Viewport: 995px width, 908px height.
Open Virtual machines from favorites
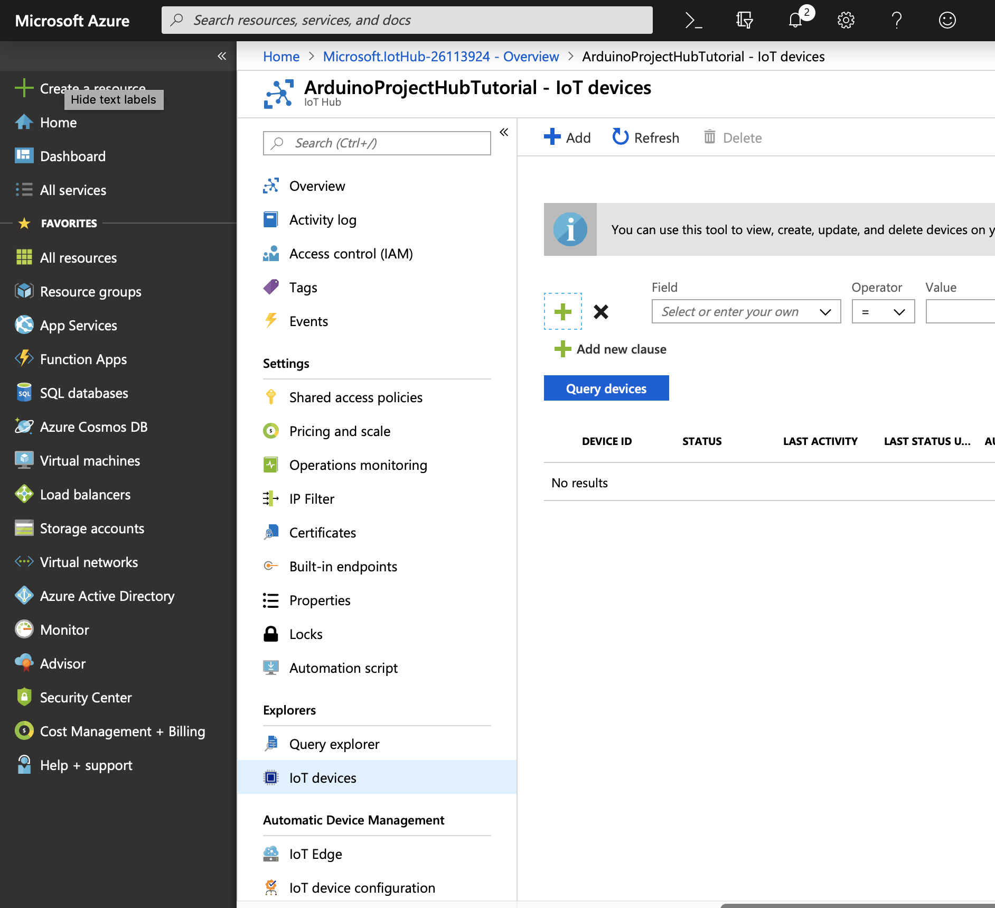[x=89, y=460]
